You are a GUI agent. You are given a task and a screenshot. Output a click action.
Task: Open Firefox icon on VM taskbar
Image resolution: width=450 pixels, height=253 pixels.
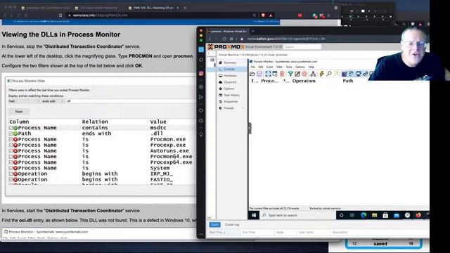pos(418,215)
